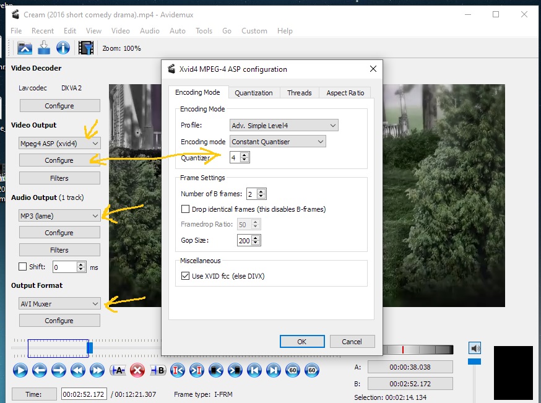This screenshot has height=403, width=541.
Task: Open the Audio menu
Action: tap(150, 31)
